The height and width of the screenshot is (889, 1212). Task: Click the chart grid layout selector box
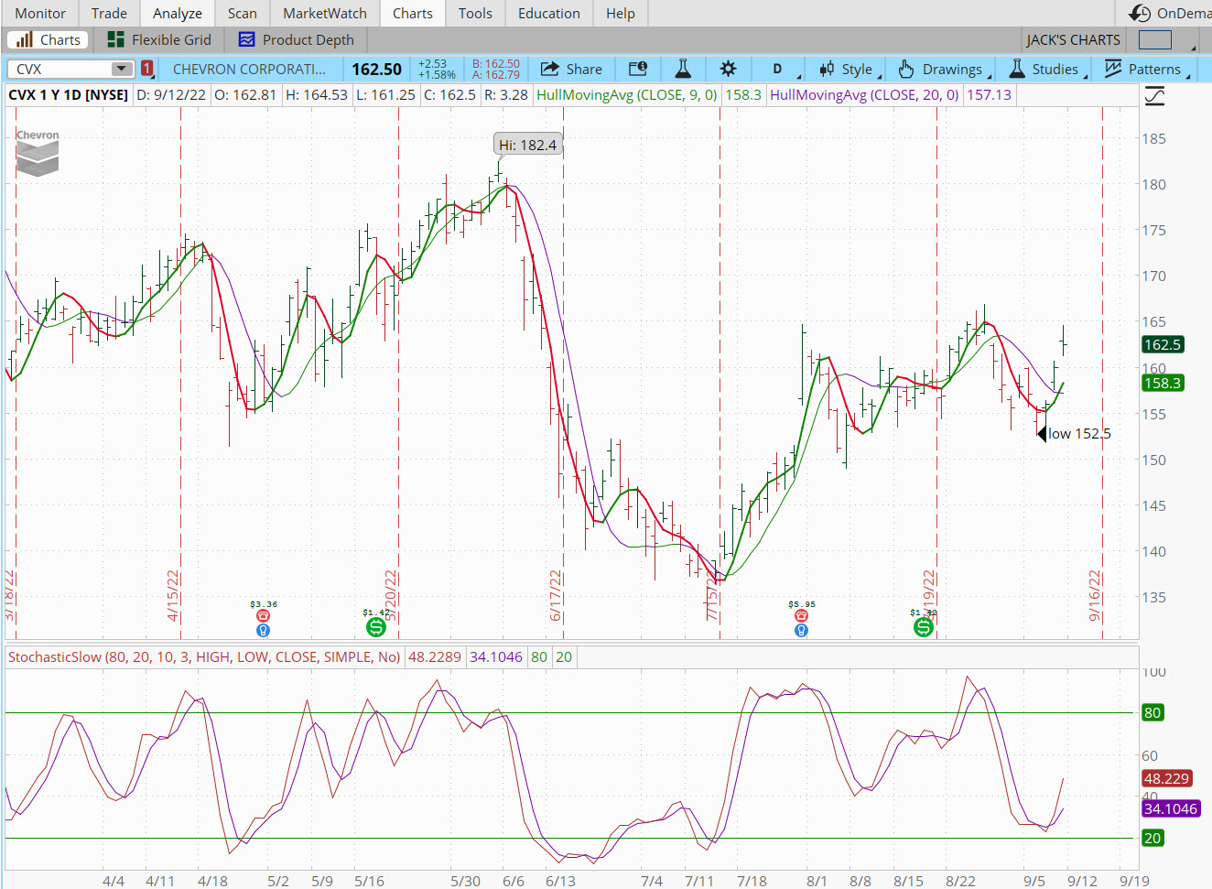[x=1154, y=39]
